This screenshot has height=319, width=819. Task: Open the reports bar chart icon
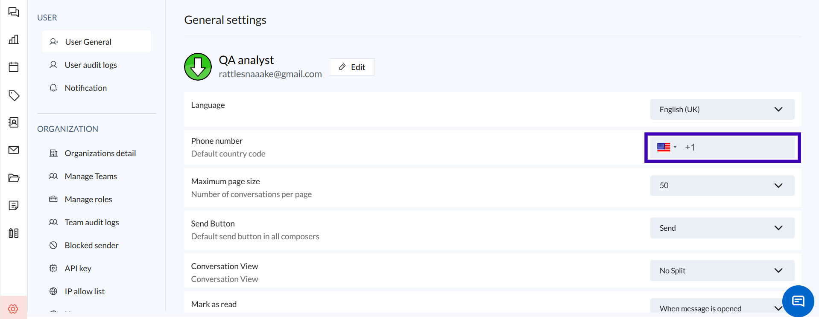14,40
